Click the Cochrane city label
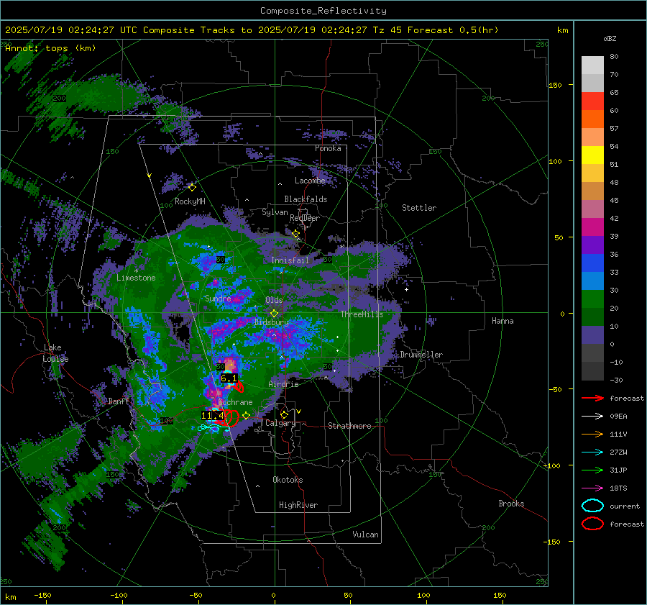This screenshot has width=647, height=605. click(235, 402)
